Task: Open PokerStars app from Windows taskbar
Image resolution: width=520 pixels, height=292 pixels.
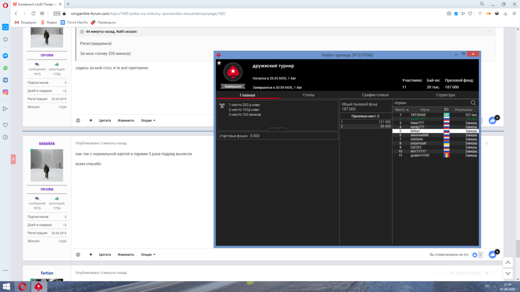Action: tap(38, 286)
